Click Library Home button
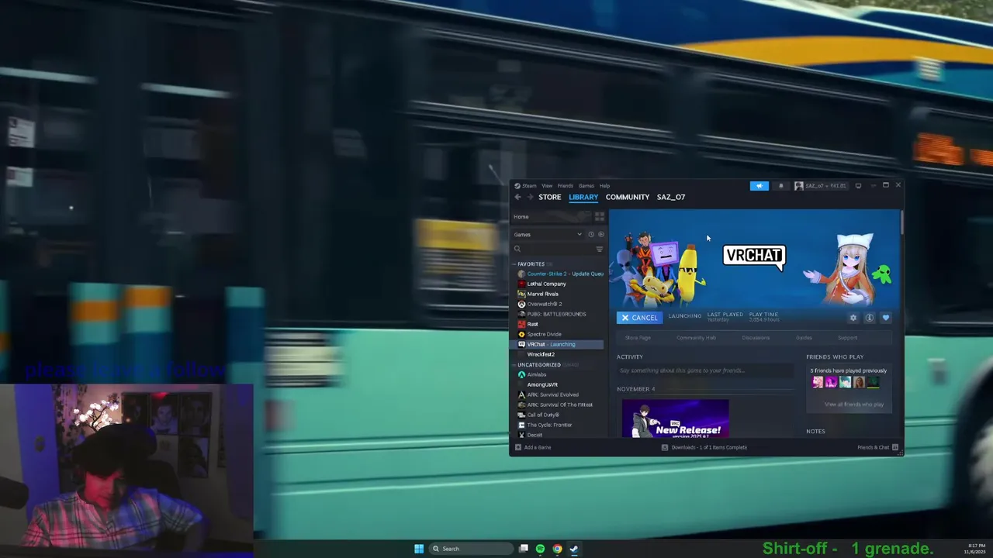This screenshot has height=558, width=993. tap(551, 217)
